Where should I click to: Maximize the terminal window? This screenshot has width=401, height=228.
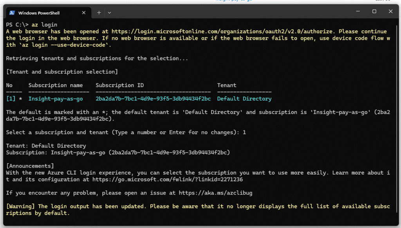click(374, 12)
